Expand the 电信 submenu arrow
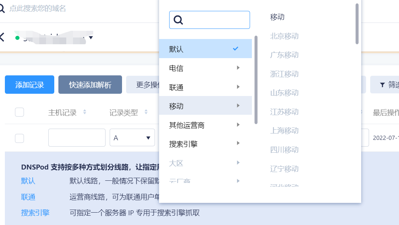 (238, 68)
